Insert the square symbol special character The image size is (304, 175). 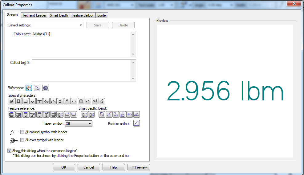(18, 101)
